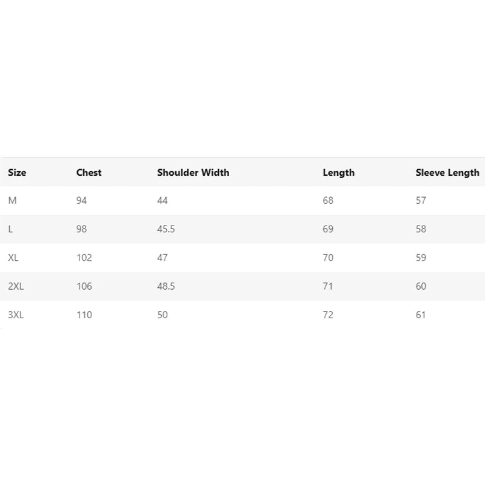Click shoulder width value 45.5
Viewport: 485px width, 485px height.
[x=166, y=229]
